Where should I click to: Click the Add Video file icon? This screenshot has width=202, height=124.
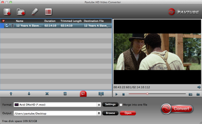7,12
